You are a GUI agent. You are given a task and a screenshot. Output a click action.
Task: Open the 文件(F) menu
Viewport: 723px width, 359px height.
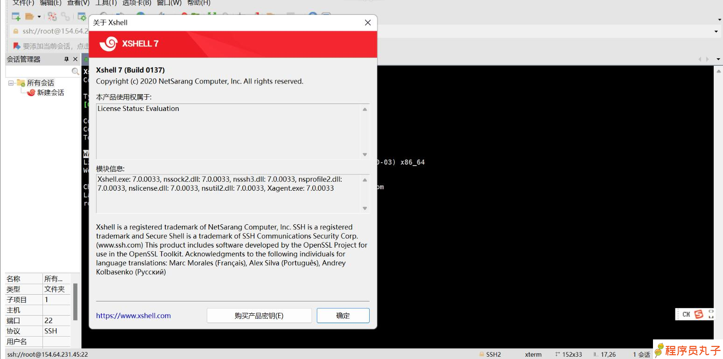point(23,3)
